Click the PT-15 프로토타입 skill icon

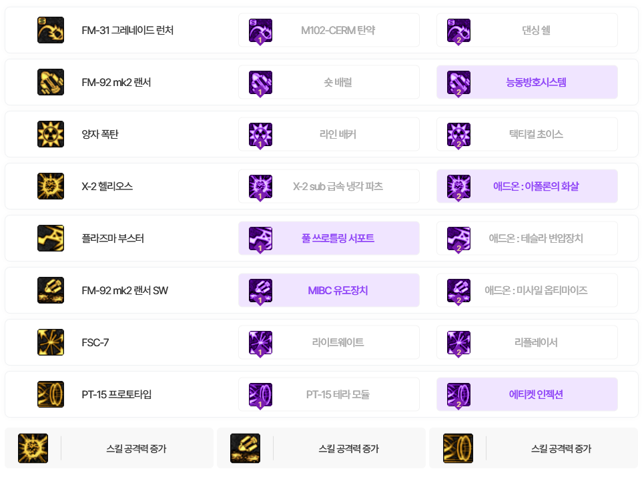coord(51,394)
